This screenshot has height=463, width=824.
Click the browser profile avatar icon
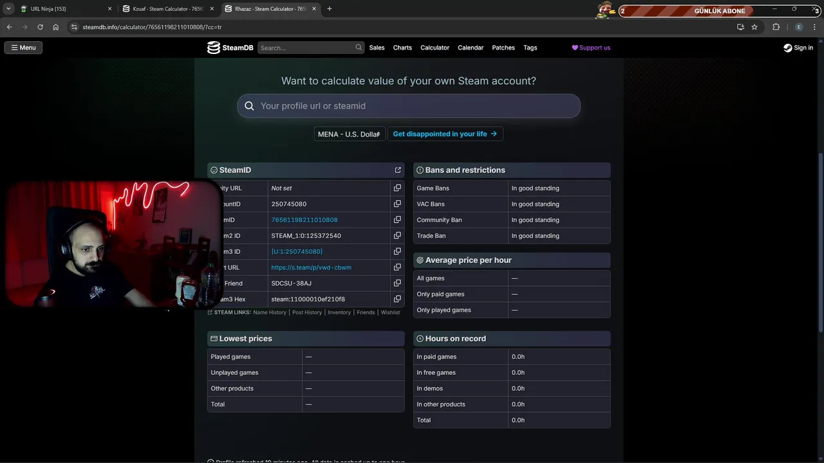click(799, 27)
